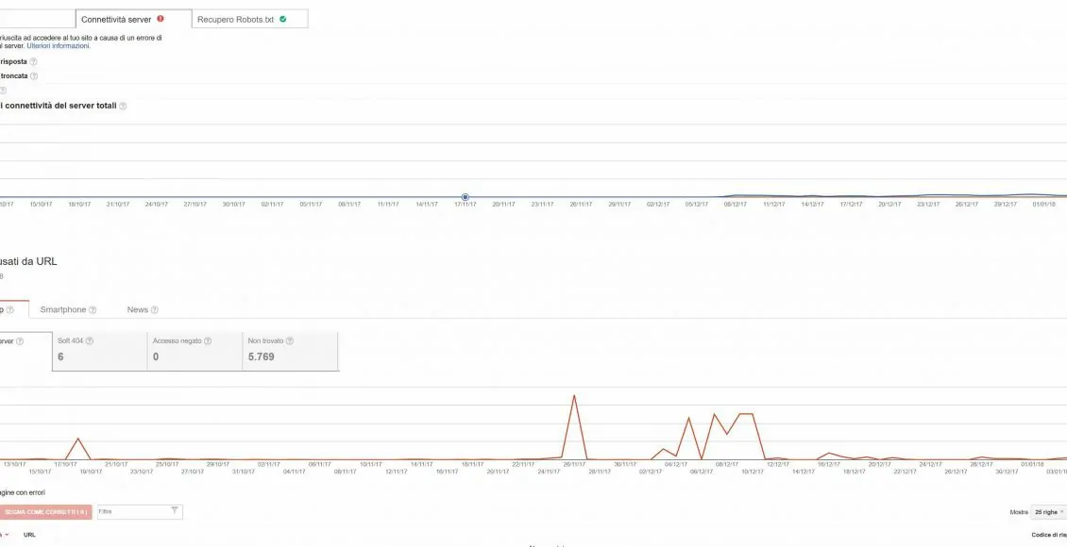Show the Soft 404 errors panel
The height and width of the screenshot is (547, 1067).
pyautogui.click(x=99, y=350)
